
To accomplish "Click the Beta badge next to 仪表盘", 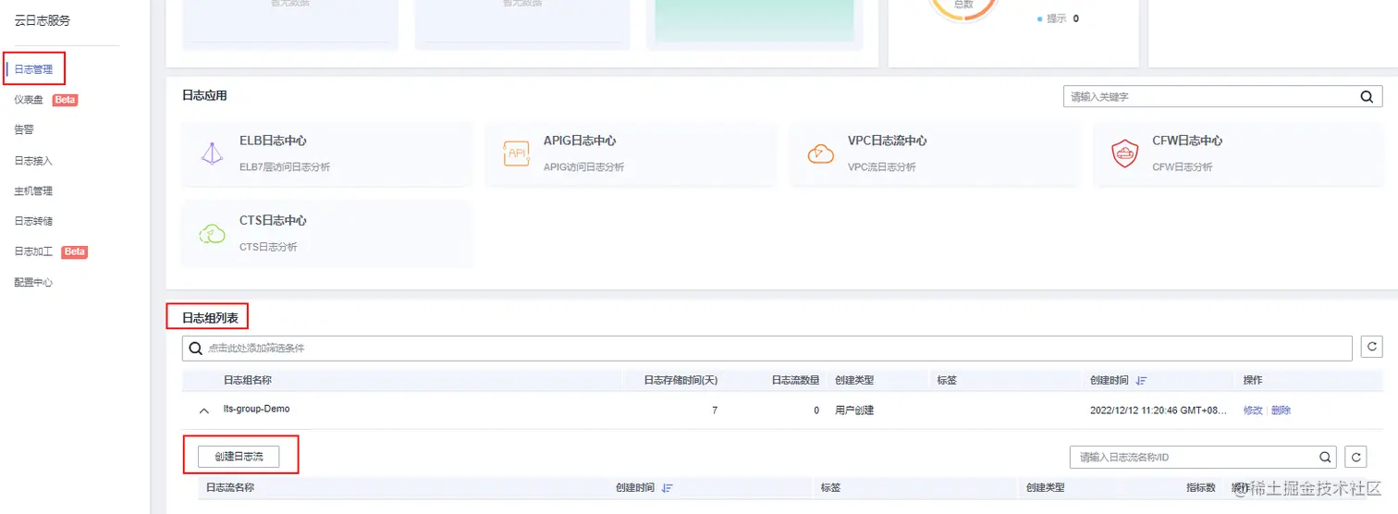I will pyautogui.click(x=65, y=100).
